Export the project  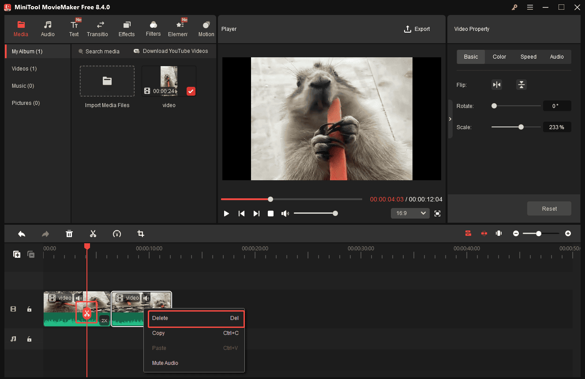pyautogui.click(x=417, y=29)
